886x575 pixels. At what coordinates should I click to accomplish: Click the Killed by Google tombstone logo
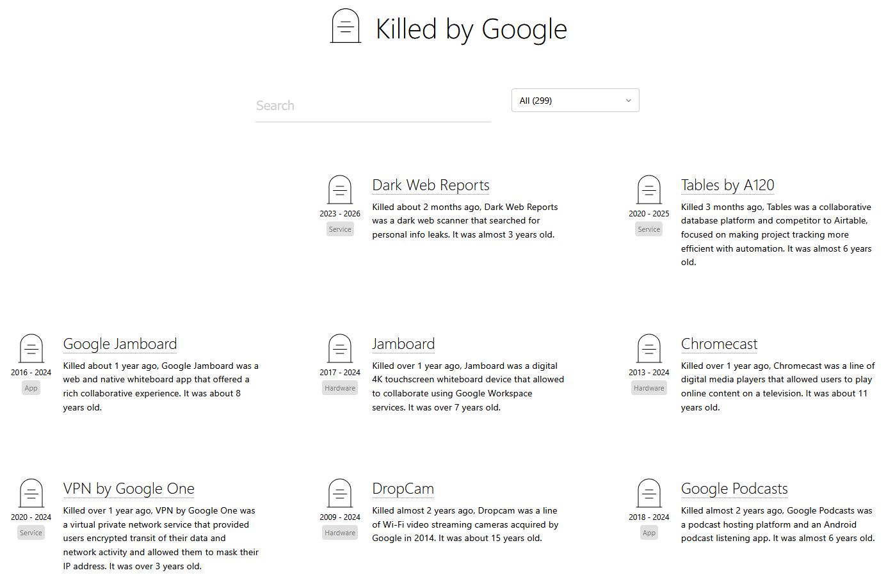click(345, 26)
